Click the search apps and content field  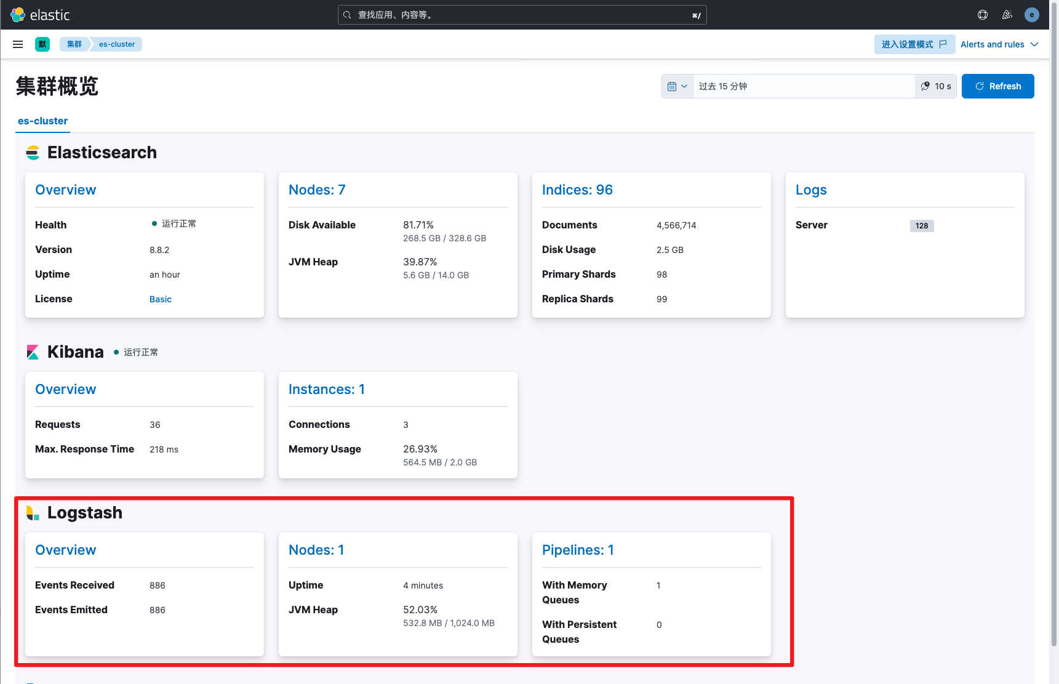(x=522, y=15)
